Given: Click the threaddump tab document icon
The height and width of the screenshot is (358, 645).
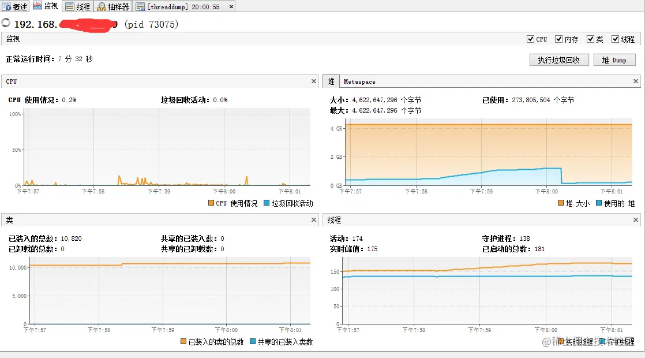Looking at the screenshot, I should coord(140,6).
